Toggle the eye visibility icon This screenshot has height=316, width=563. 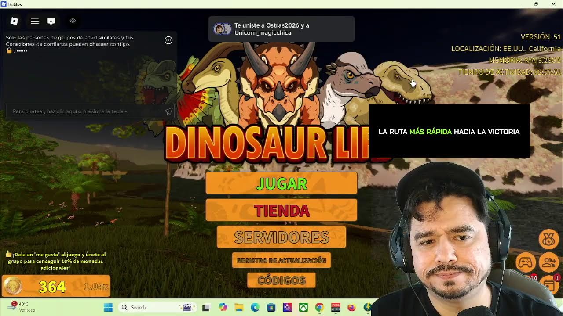pyautogui.click(x=73, y=21)
